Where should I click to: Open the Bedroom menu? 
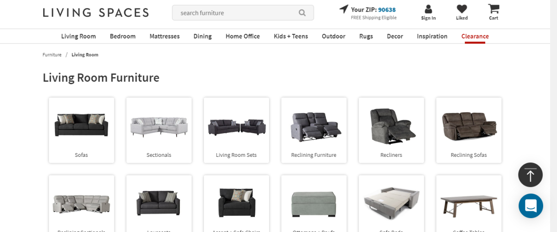tap(122, 36)
